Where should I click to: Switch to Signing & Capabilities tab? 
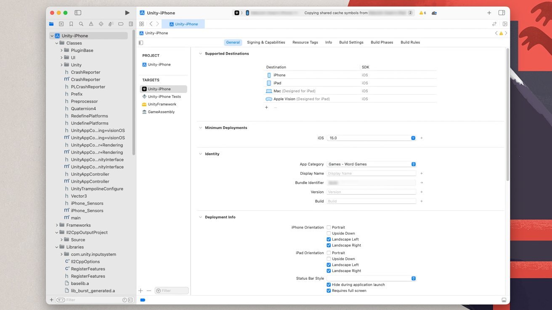[x=266, y=42]
